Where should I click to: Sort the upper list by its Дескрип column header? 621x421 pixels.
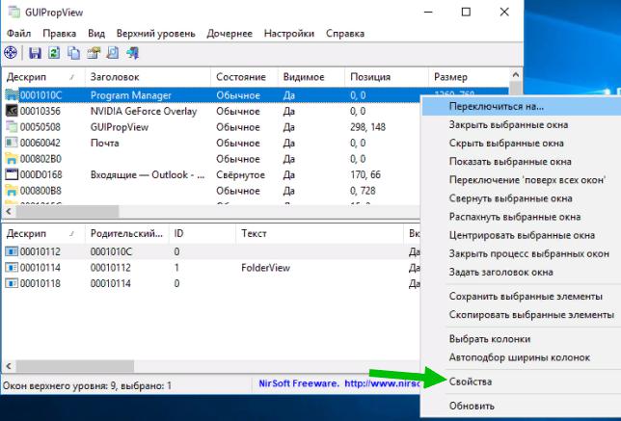(42, 77)
